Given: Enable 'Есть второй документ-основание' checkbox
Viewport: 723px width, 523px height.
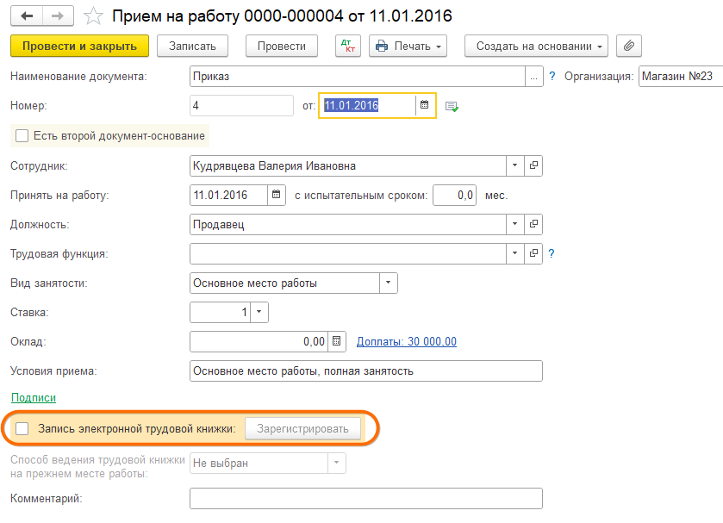Looking at the screenshot, I should coord(22,135).
